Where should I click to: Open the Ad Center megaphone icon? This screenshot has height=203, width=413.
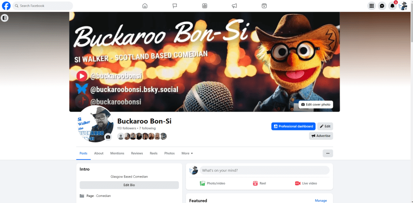tap(234, 6)
